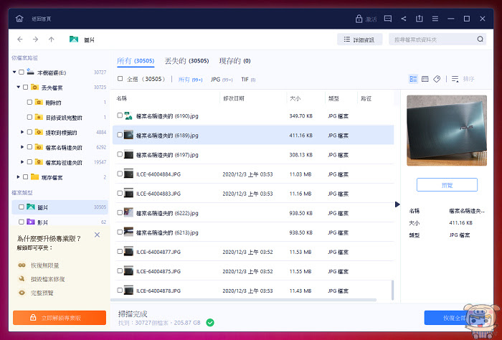
Task: Tick checkbox for file (6189).jpg
Action: 120,135
